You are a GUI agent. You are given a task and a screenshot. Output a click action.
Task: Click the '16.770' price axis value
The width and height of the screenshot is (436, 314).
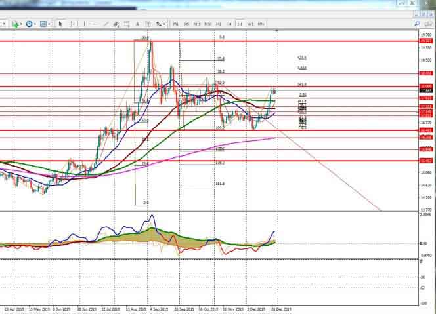click(426, 123)
